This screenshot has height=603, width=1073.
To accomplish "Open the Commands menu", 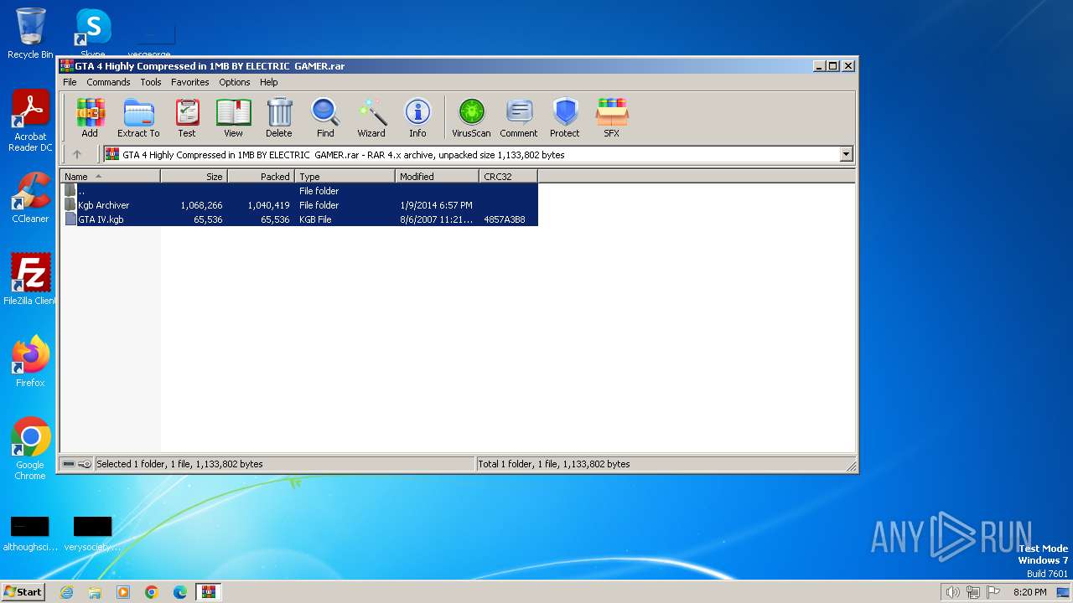I will click(108, 82).
